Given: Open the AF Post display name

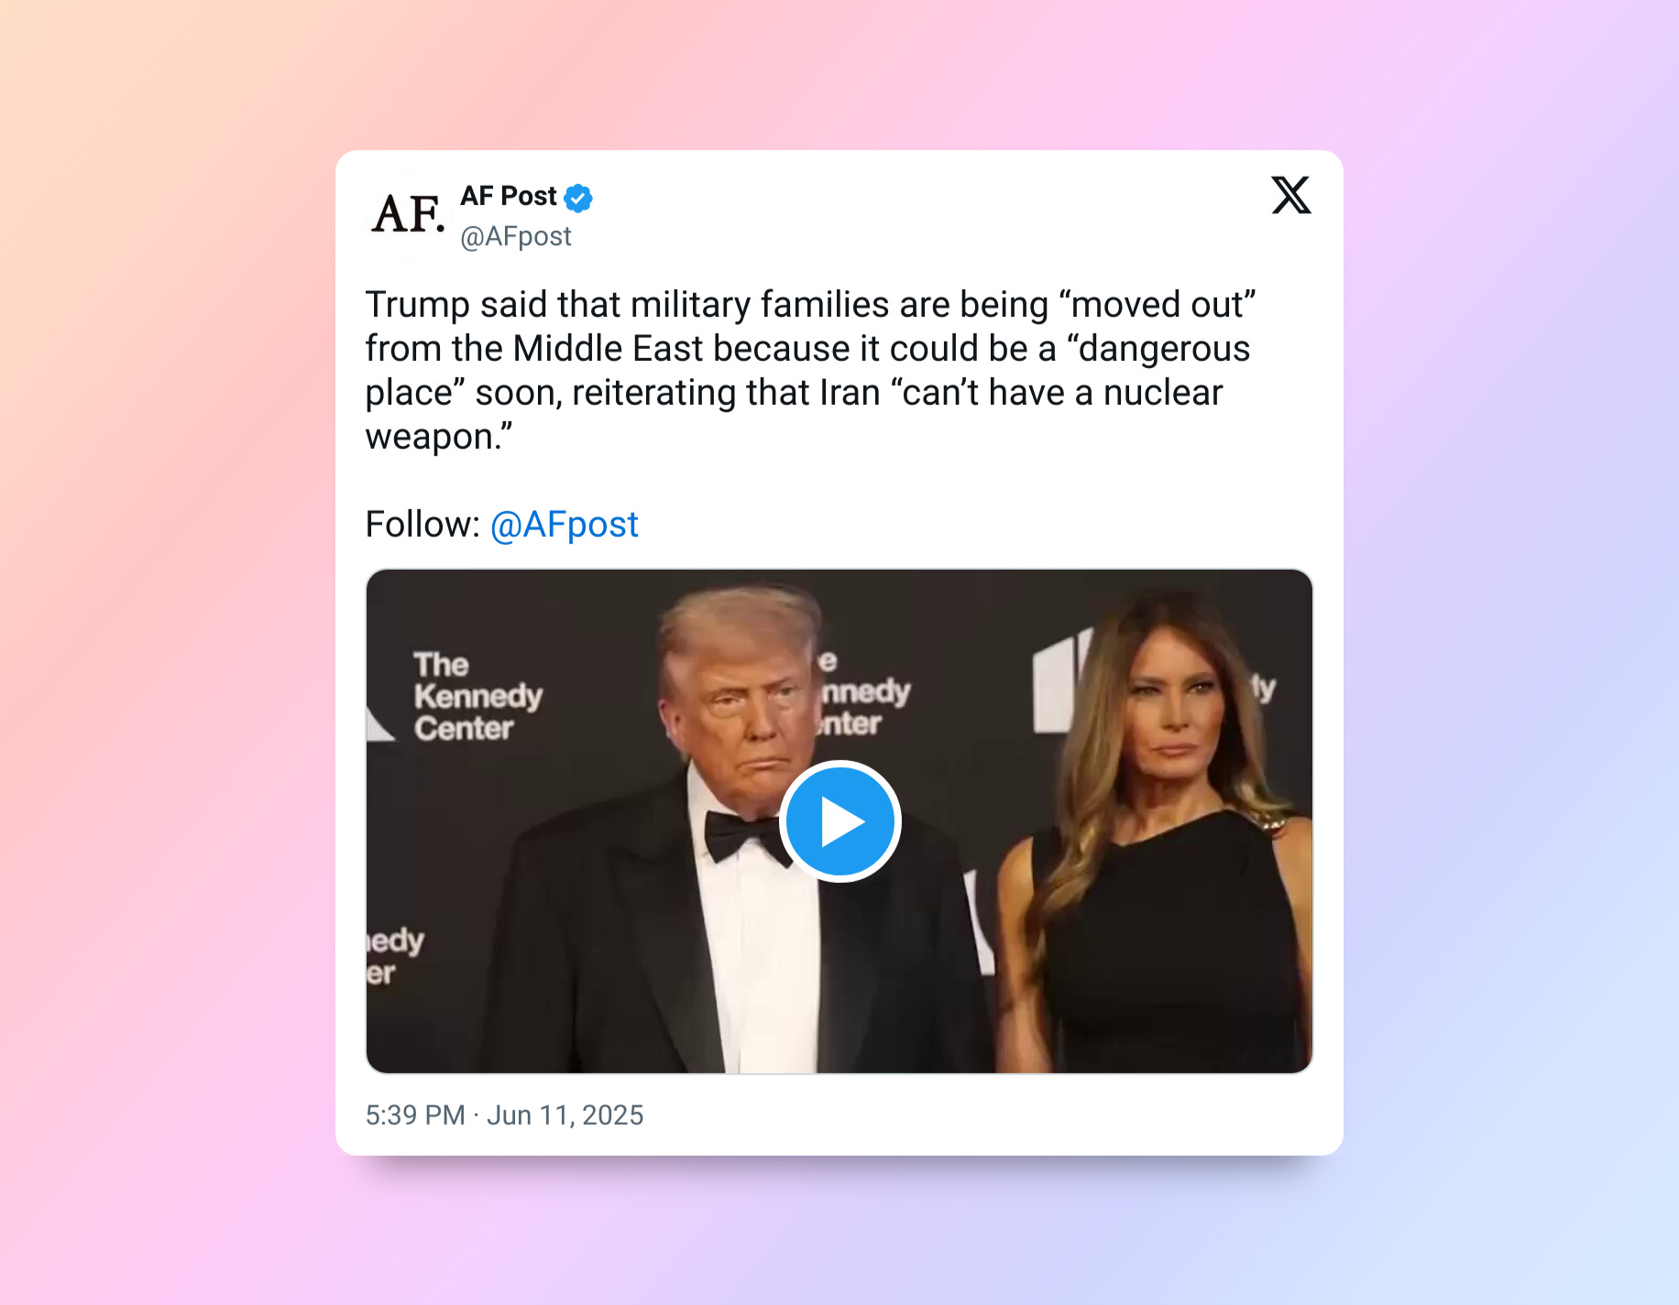Looking at the screenshot, I should 508,196.
